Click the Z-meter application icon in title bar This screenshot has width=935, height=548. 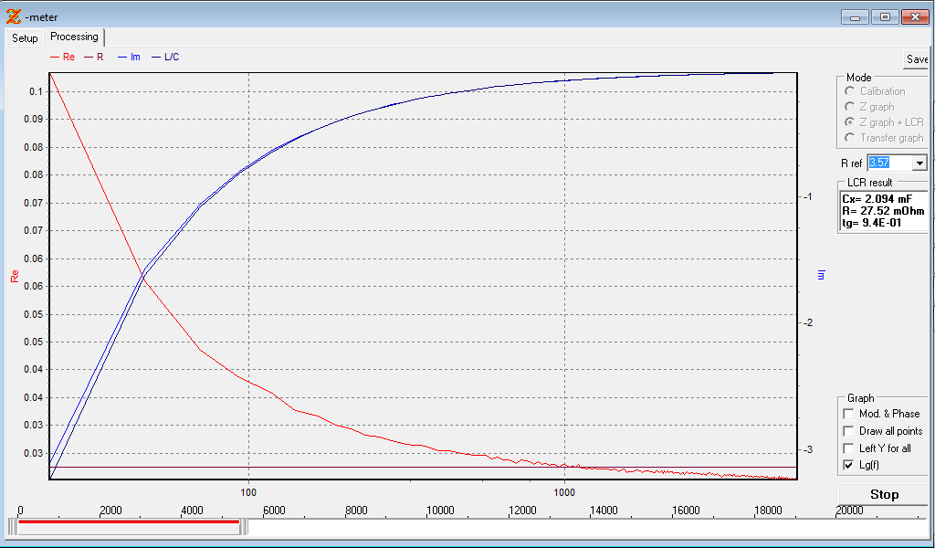pyautogui.click(x=13, y=16)
